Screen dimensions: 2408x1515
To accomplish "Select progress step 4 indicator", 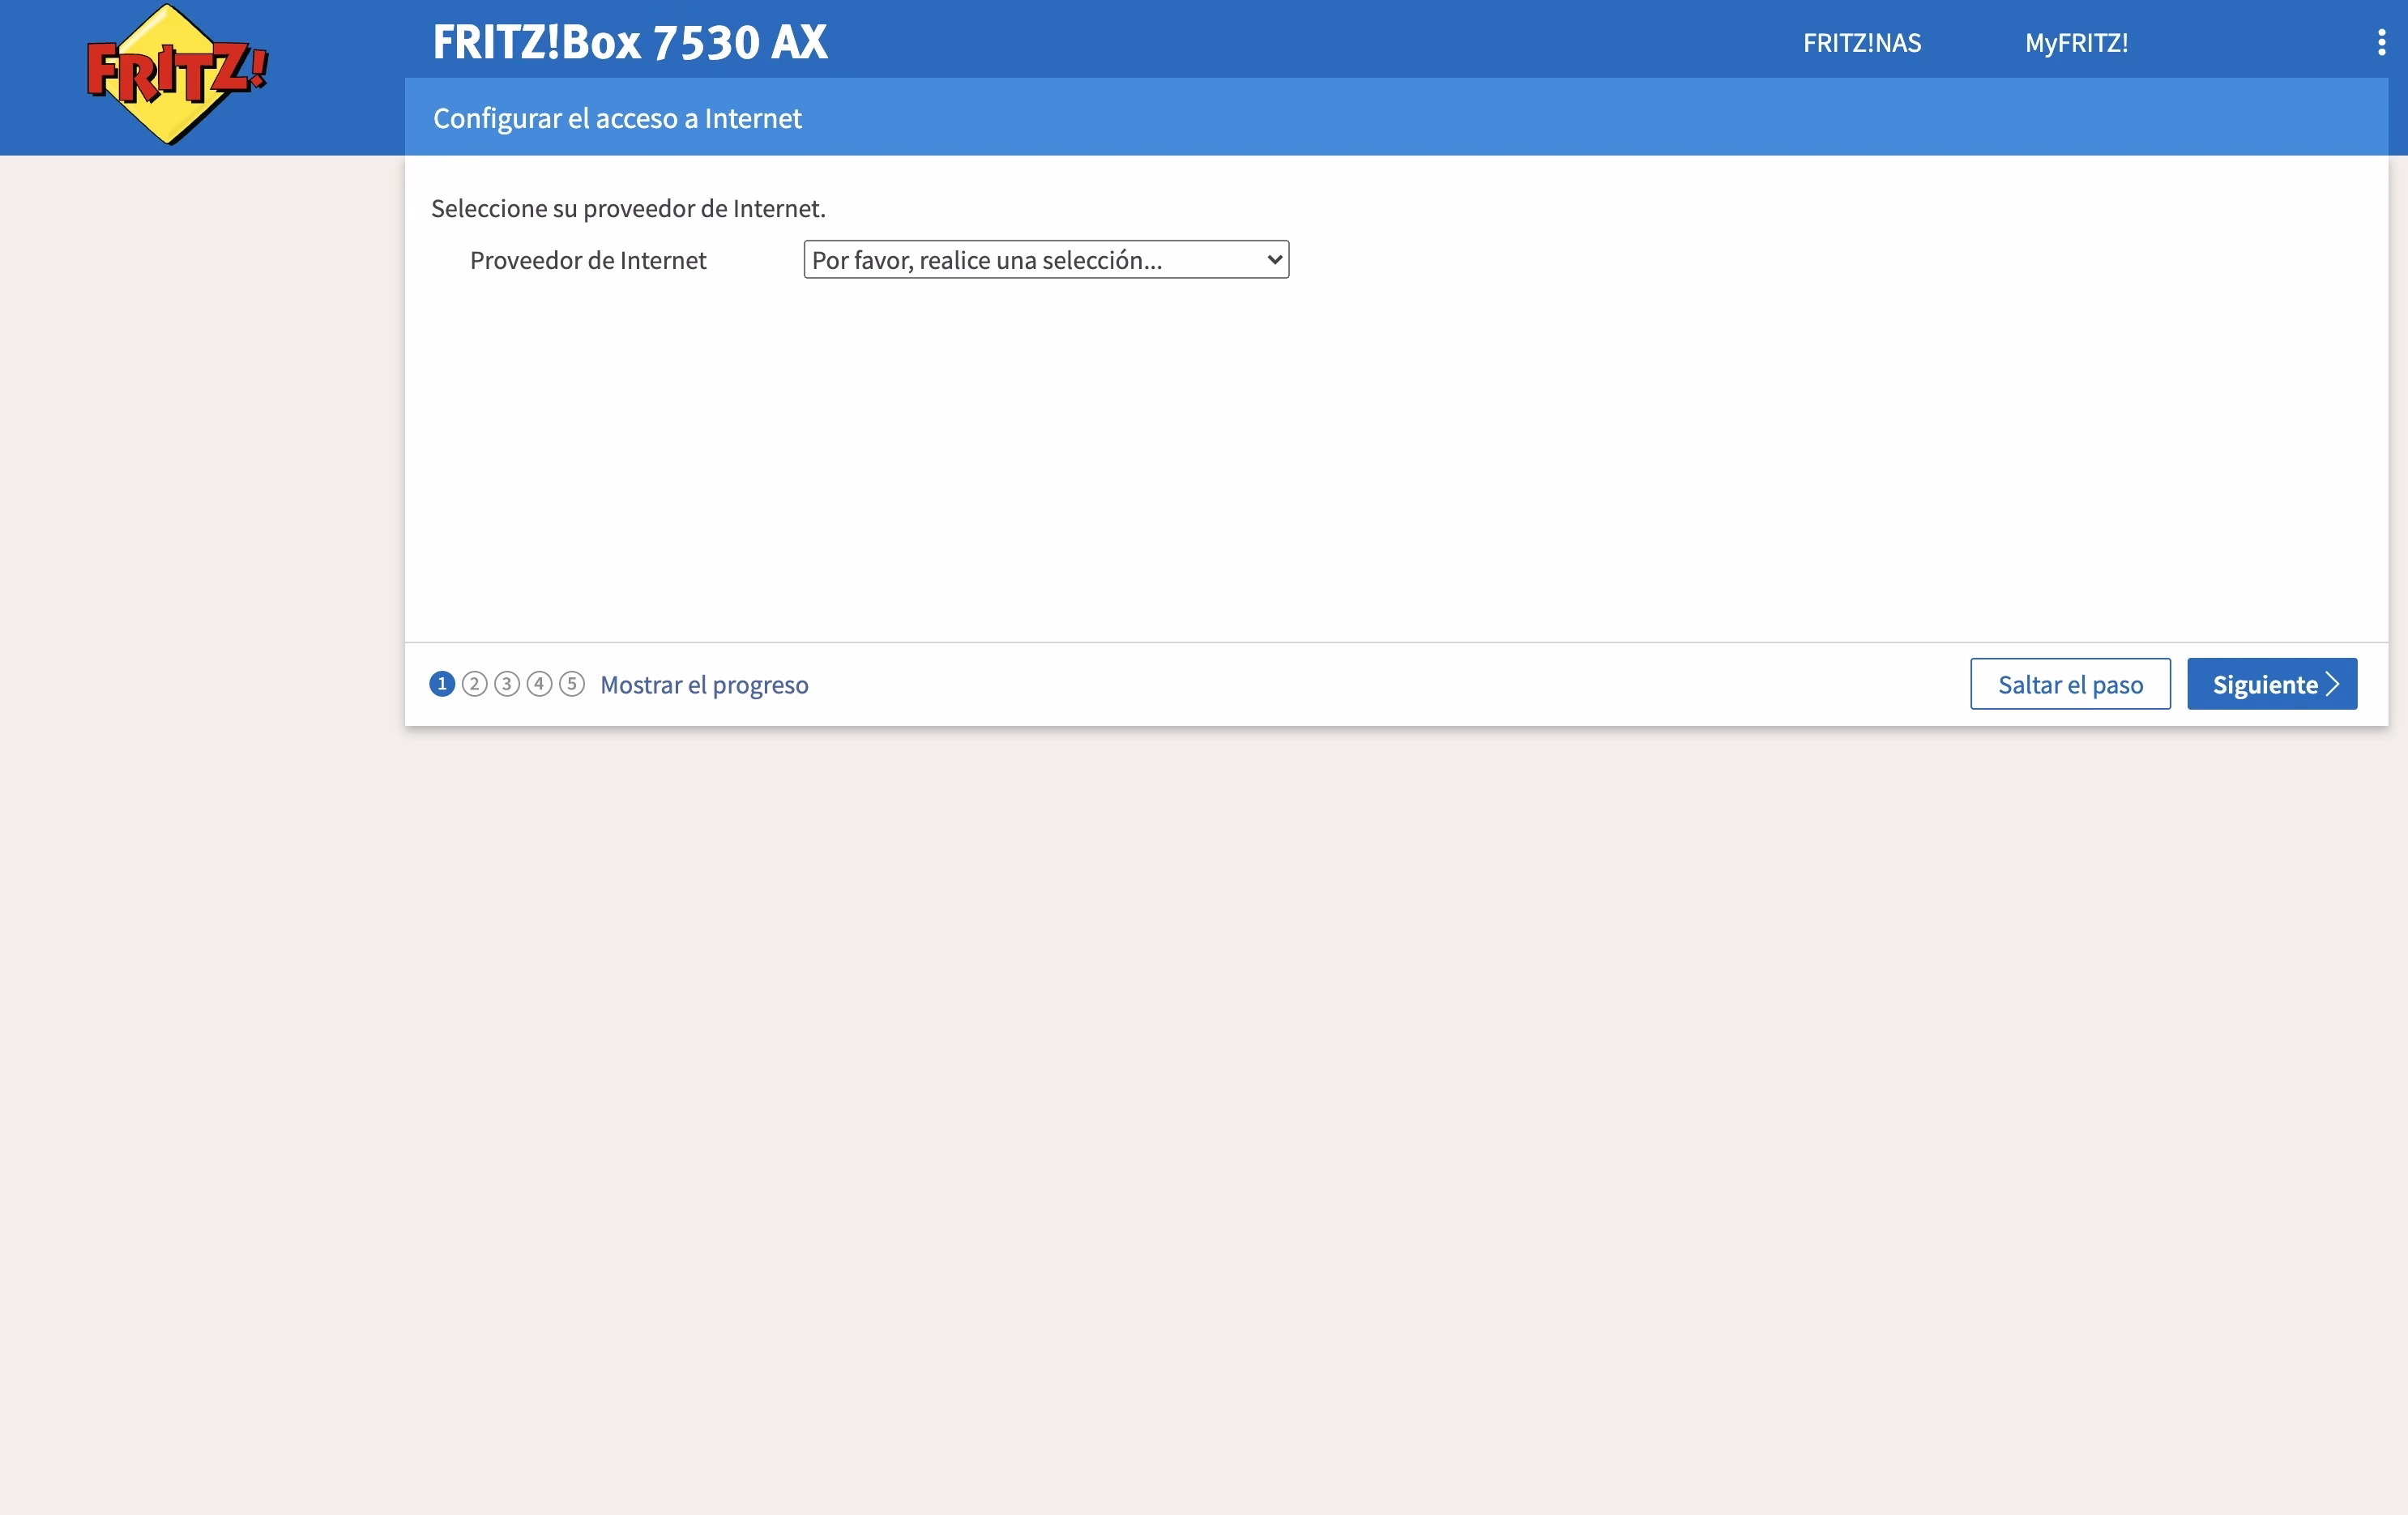I will click(540, 684).
